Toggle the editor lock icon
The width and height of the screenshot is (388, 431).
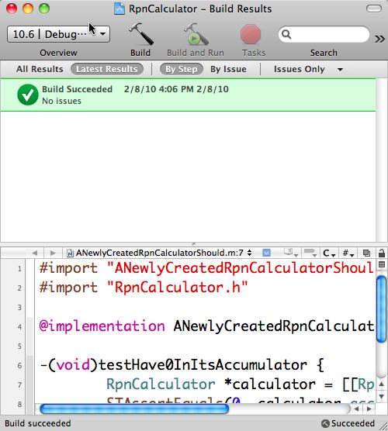tap(382, 253)
